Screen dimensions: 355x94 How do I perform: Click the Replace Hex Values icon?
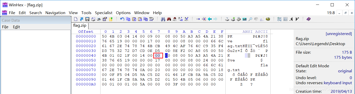pos(186,19)
